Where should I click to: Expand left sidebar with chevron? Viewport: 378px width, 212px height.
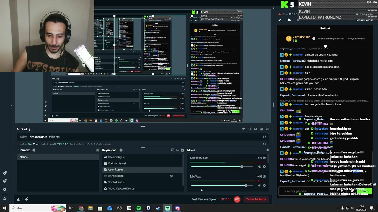pyautogui.click(x=12, y=105)
